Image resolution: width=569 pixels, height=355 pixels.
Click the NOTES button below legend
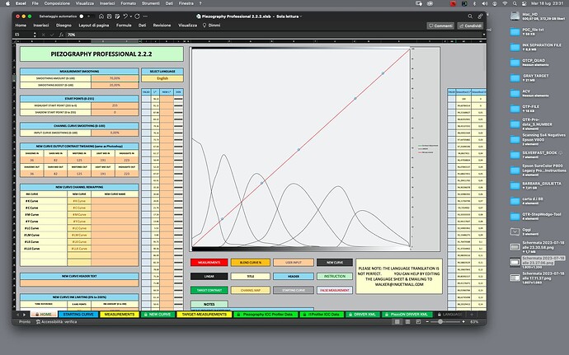click(209, 304)
